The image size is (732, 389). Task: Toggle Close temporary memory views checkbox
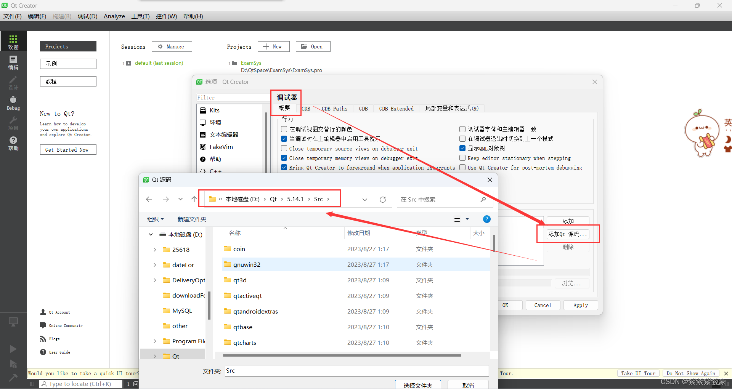[x=284, y=158]
